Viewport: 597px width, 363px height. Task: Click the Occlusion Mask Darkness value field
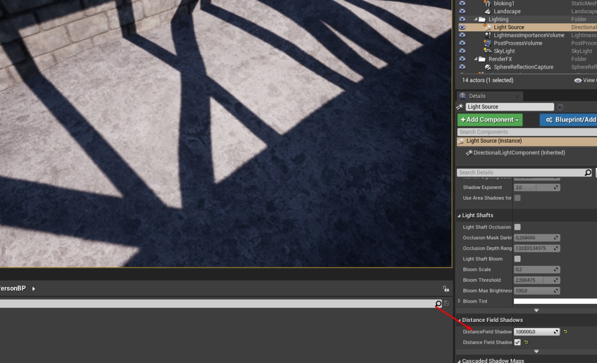537,237
